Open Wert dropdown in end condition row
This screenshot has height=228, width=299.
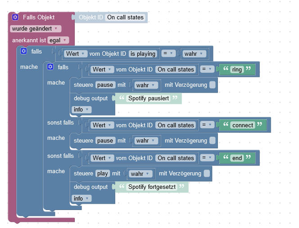click(x=102, y=158)
